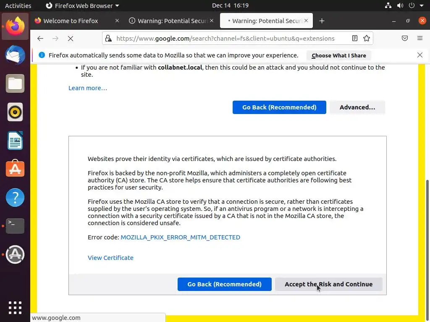This screenshot has height=322, width=430.
Task: Switch to the middle Warning: Potential Security tab
Action: point(172,21)
